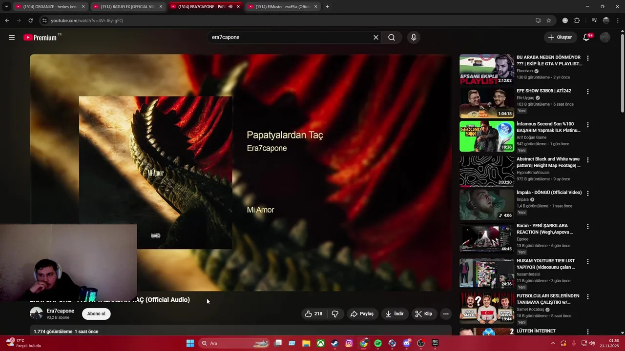The height and width of the screenshot is (351, 625).
Task: Open a new browser tab
Action: coord(327,7)
